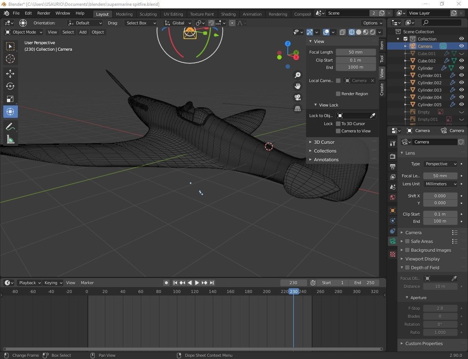The height and width of the screenshot is (359, 468).
Task: Expand the Custom Properties panel
Action: tap(424, 344)
